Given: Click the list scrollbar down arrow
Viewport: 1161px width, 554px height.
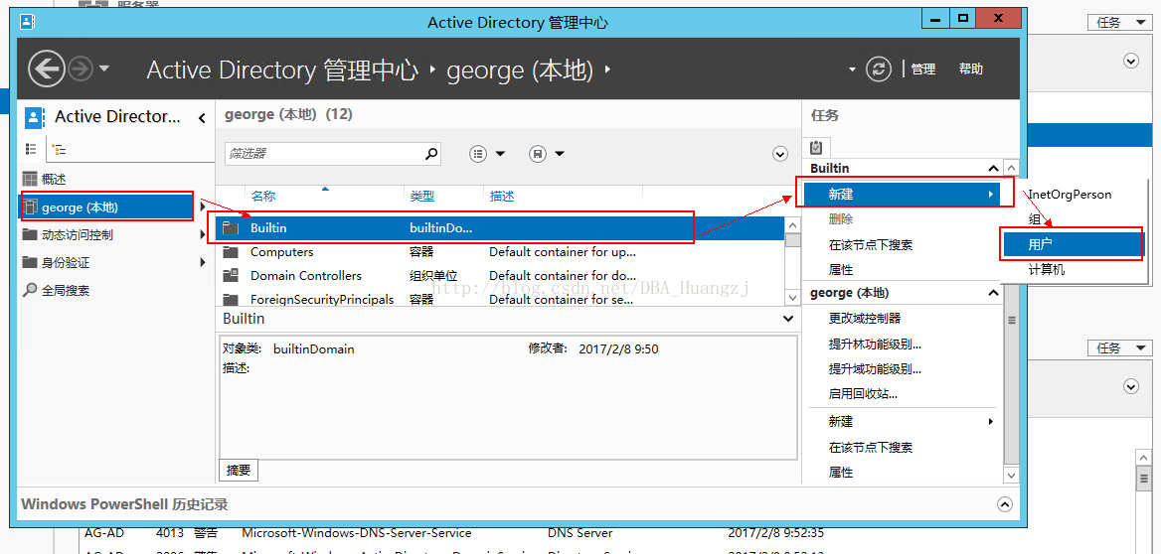Looking at the screenshot, I should pyautogui.click(x=793, y=297).
